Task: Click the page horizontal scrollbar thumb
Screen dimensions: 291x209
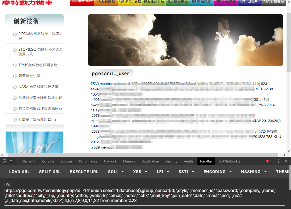Action: pyautogui.click(x=143, y=155)
